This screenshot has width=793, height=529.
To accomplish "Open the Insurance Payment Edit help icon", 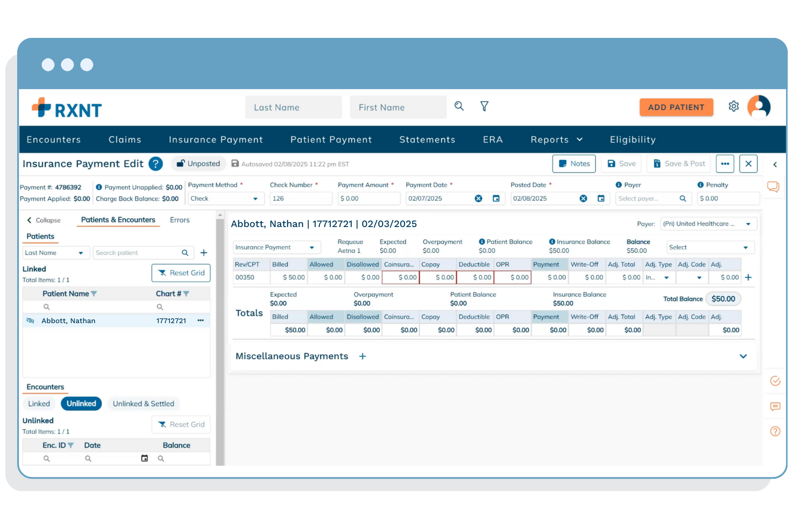I will pos(156,164).
